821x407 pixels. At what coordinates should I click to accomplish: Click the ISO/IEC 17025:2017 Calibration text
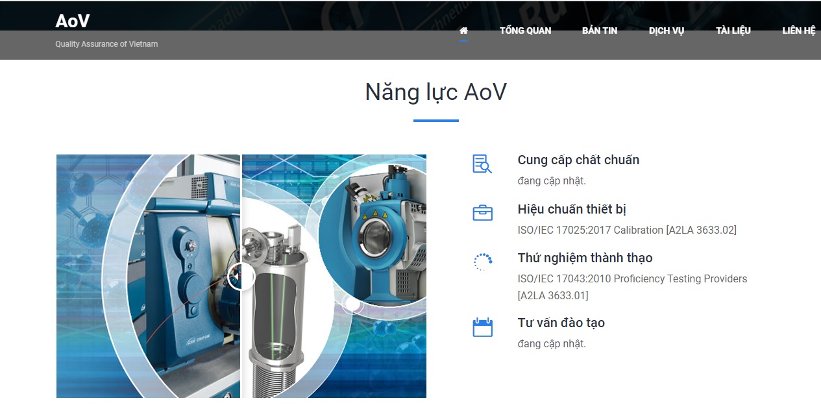(627, 230)
